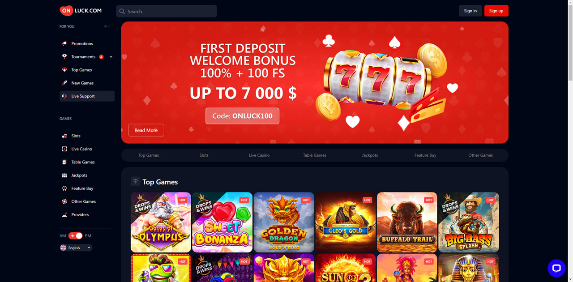Screen dimensions: 573x282
Task: Click the Promotions megaphone icon
Action: [x=64, y=43]
